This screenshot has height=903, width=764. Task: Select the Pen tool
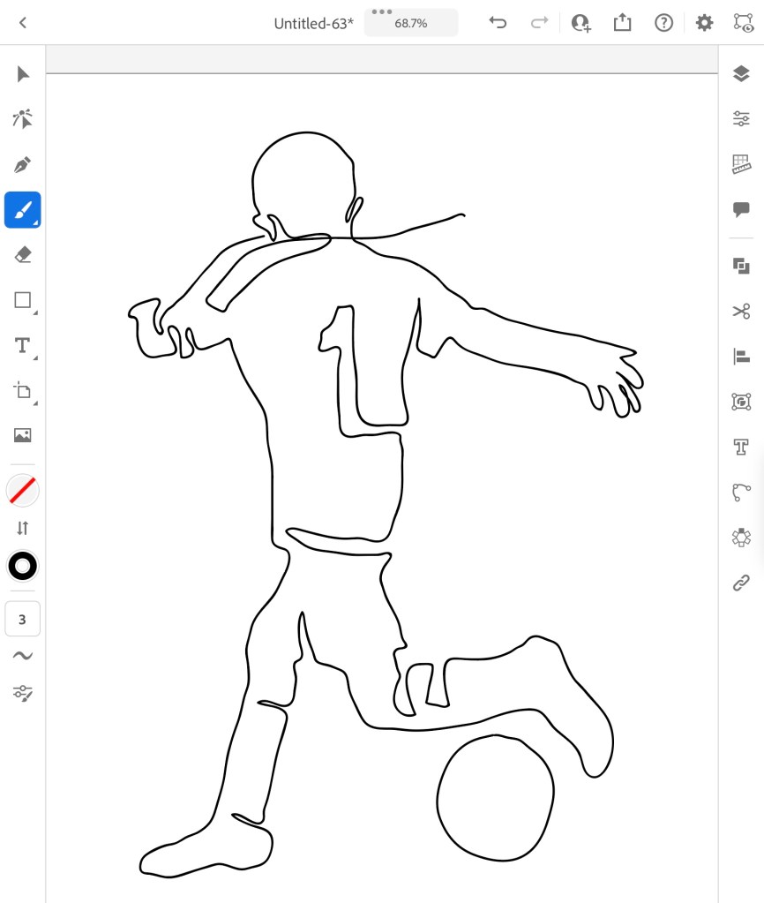(x=23, y=164)
